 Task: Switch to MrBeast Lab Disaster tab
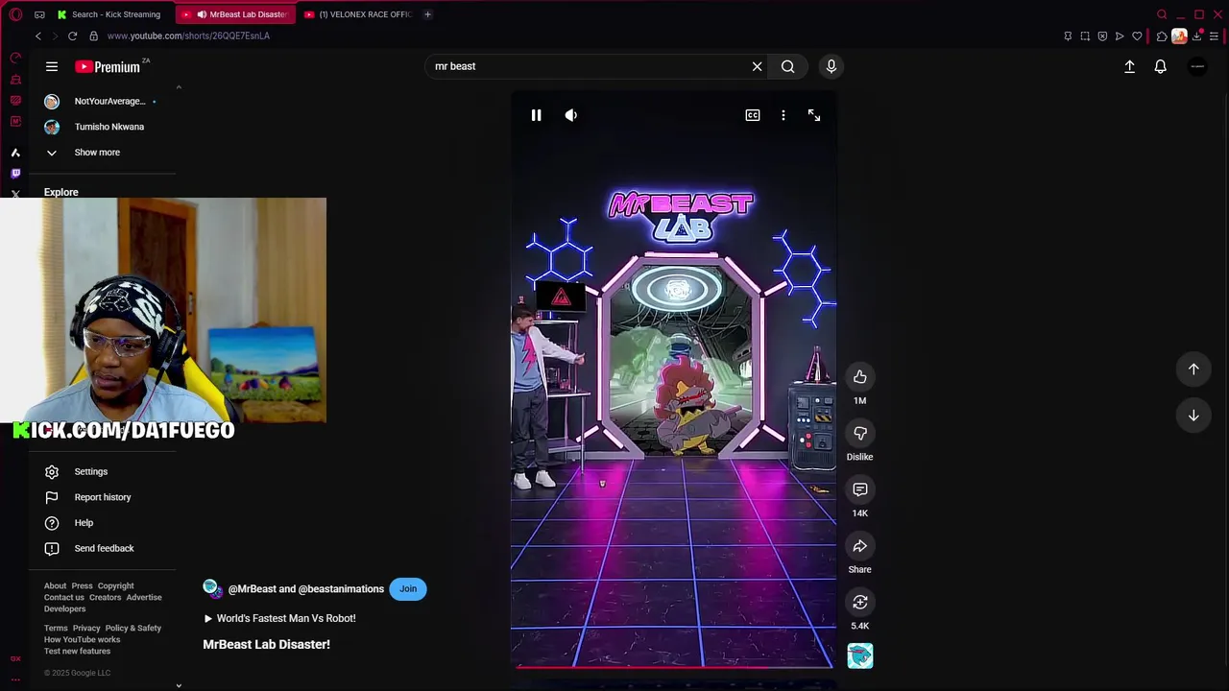(x=235, y=14)
